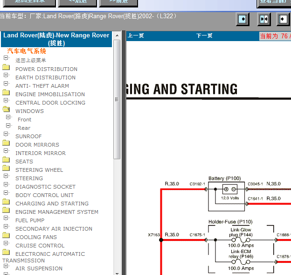Viewport: 291px width, 275px height.
Task: Open the POWER DISTRIBUTION folder icon
Action: point(6,67)
